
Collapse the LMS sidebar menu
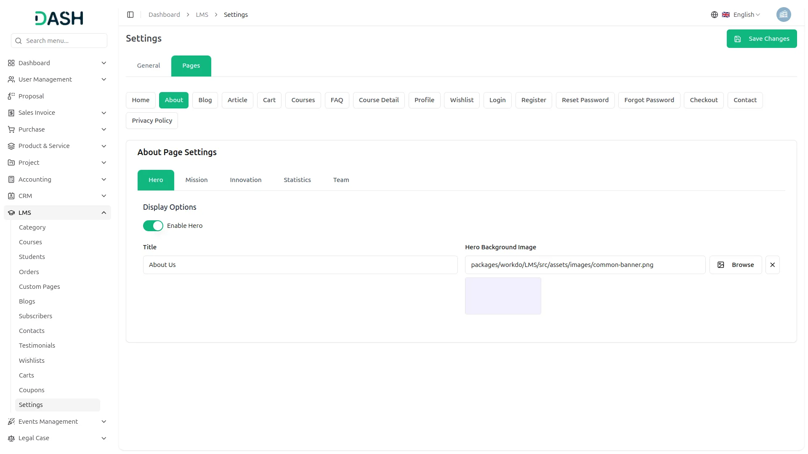pos(104,213)
